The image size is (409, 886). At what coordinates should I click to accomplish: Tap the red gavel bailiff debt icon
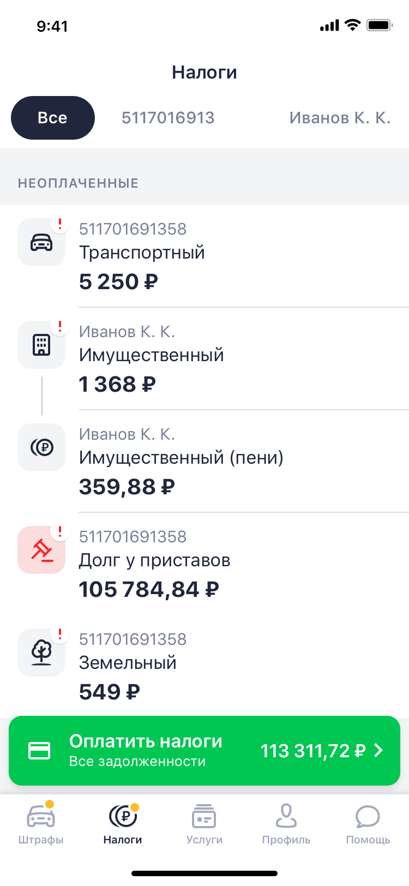point(41,550)
